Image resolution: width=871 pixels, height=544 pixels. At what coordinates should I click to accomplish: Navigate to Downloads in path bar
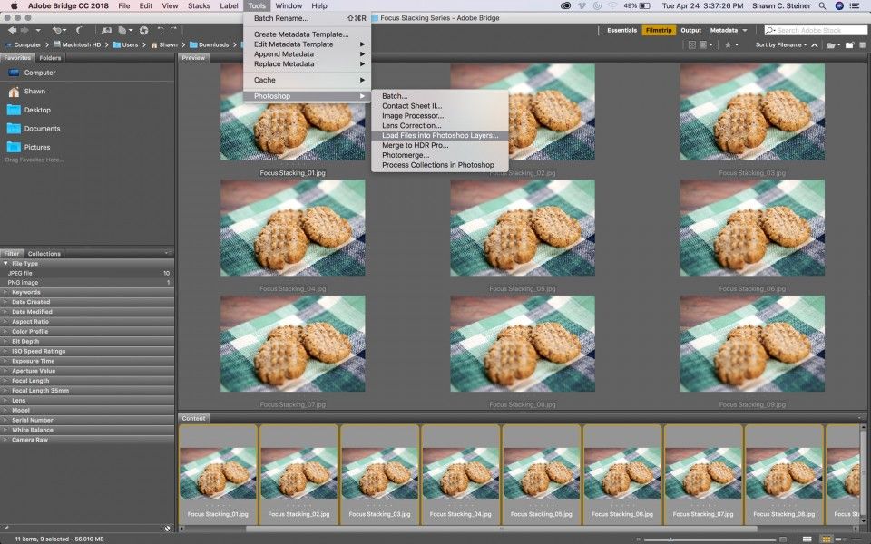(209, 45)
